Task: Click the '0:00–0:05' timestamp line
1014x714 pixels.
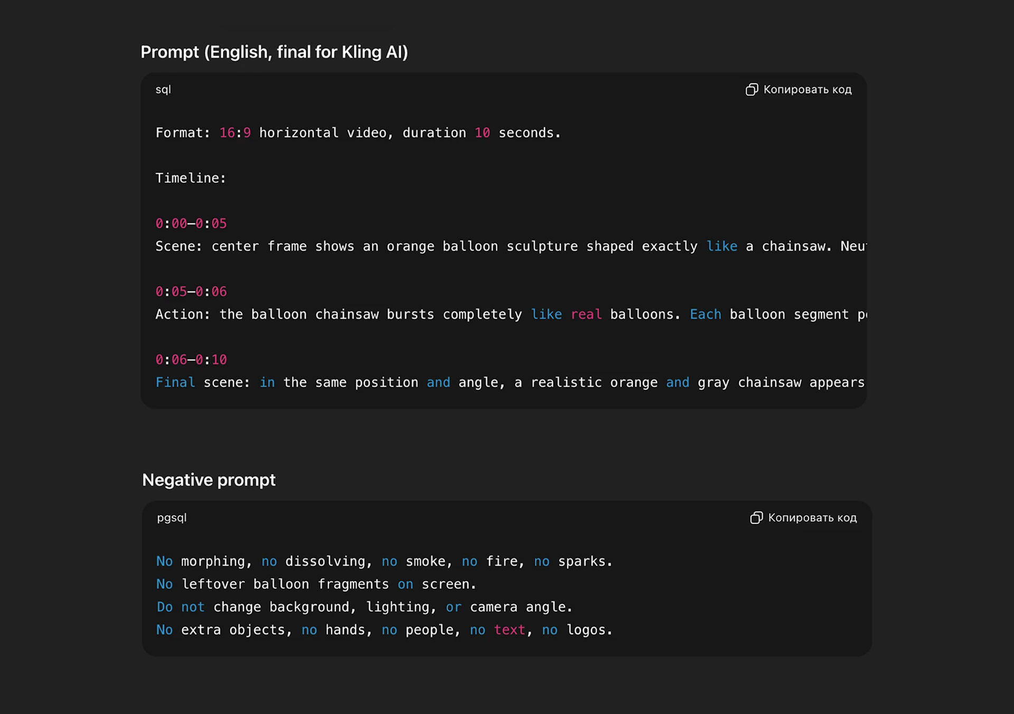Action: [x=191, y=223]
